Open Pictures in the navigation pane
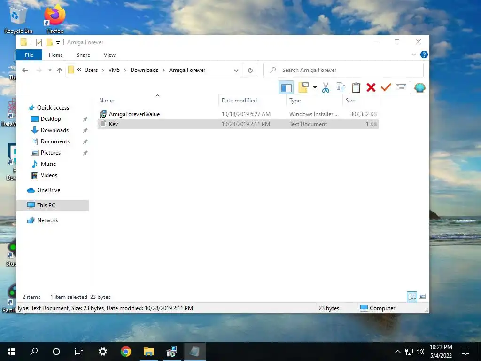The image size is (481, 361). [x=50, y=153]
